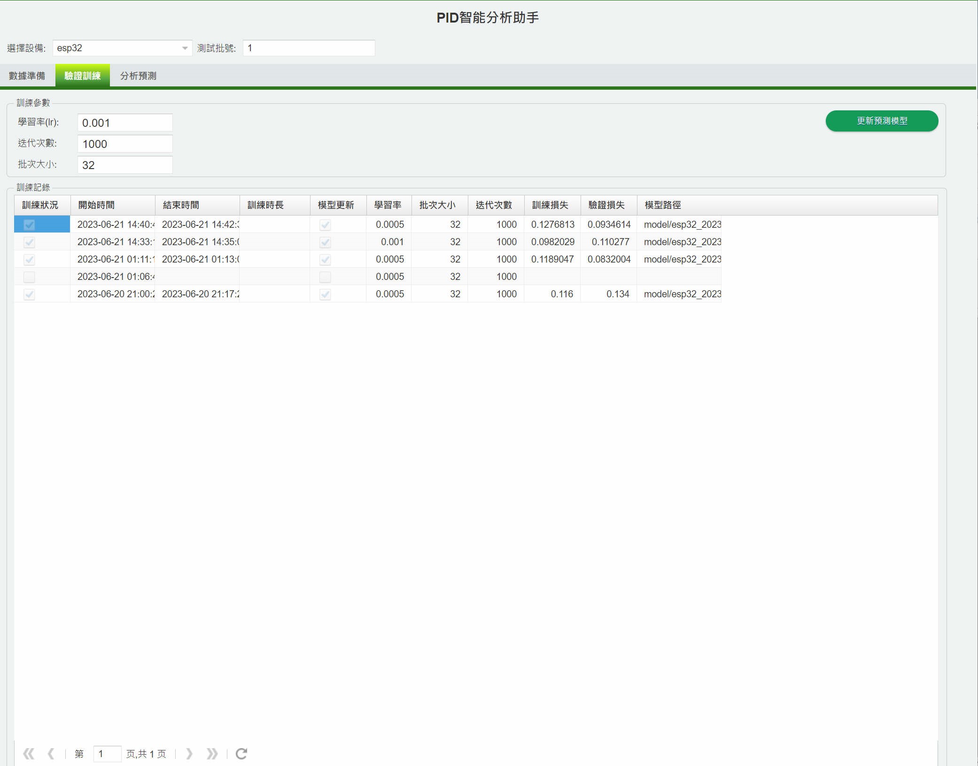Toggle empty model update checkbox for 01:06 record

(325, 277)
